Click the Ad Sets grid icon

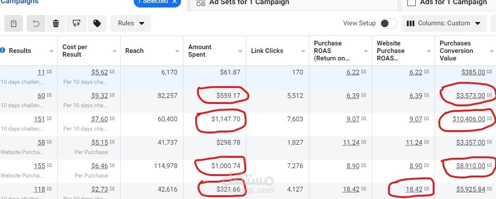(x=201, y=3)
